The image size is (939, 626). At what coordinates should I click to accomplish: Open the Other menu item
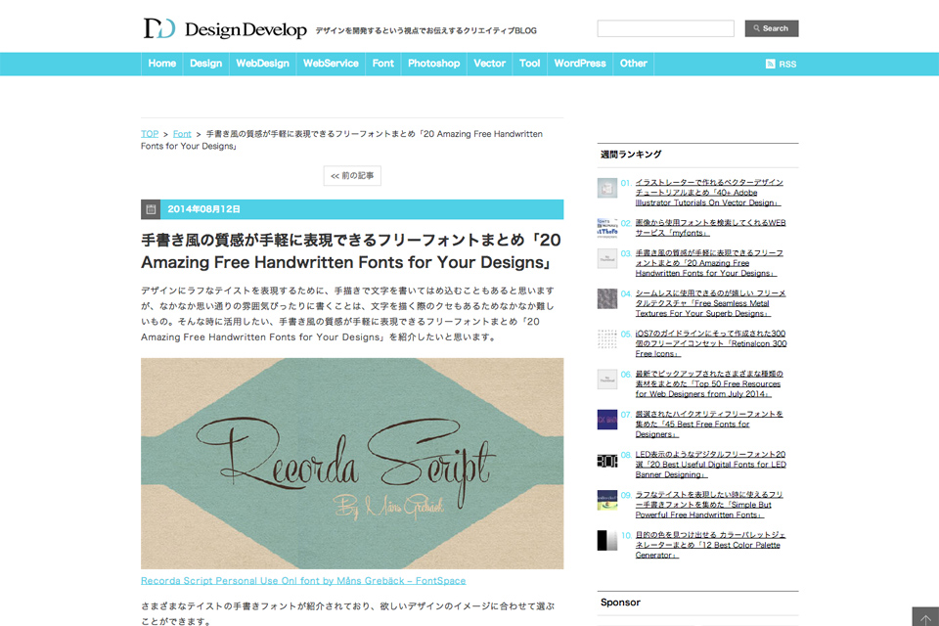pyautogui.click(x=633, y=64)
